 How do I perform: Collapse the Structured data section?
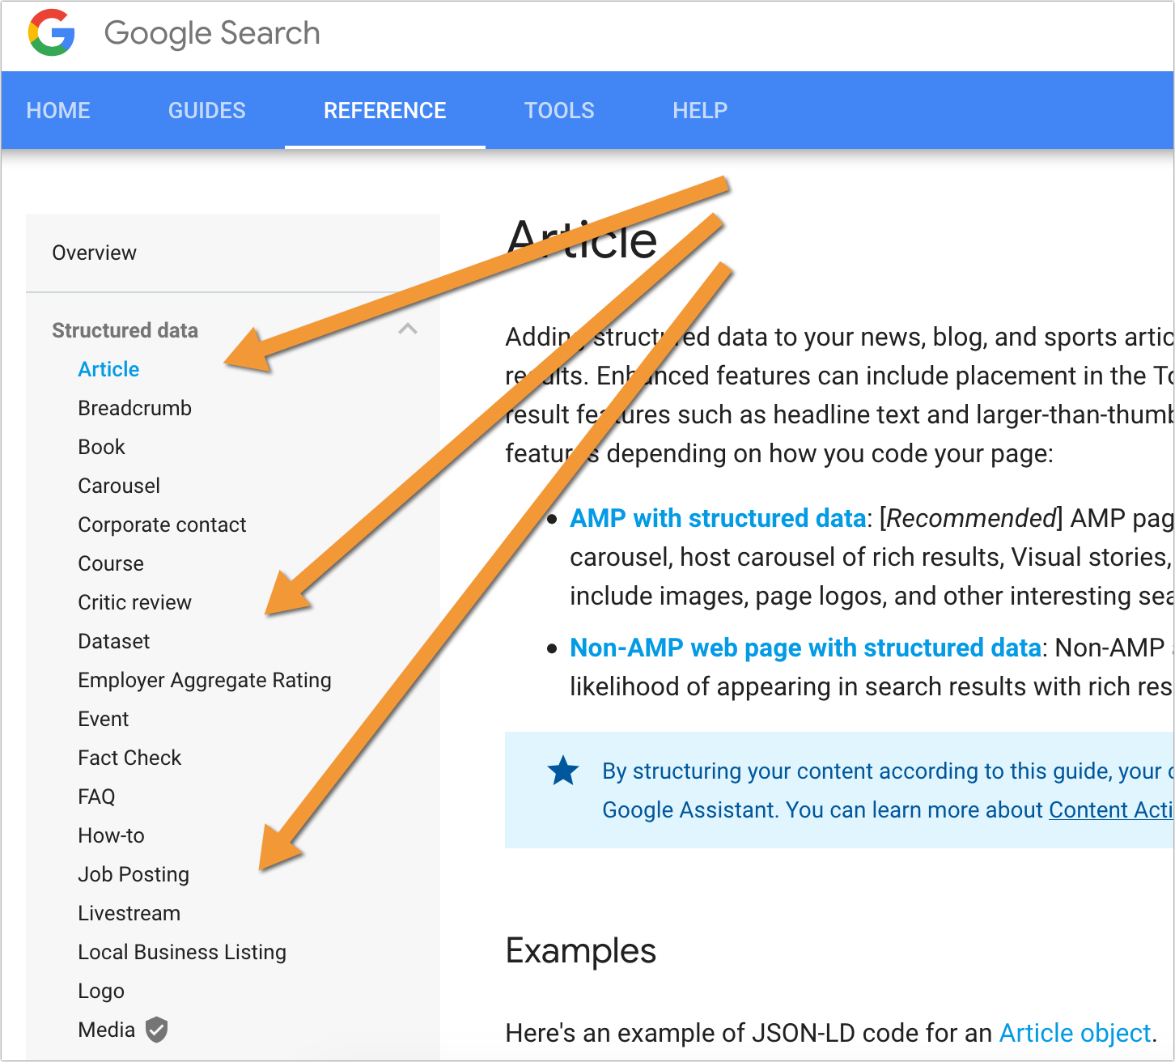(409, 330)
